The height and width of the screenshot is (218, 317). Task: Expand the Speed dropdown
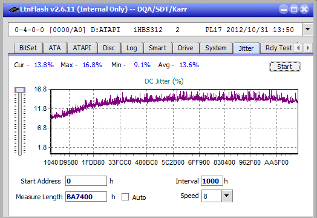227,196
